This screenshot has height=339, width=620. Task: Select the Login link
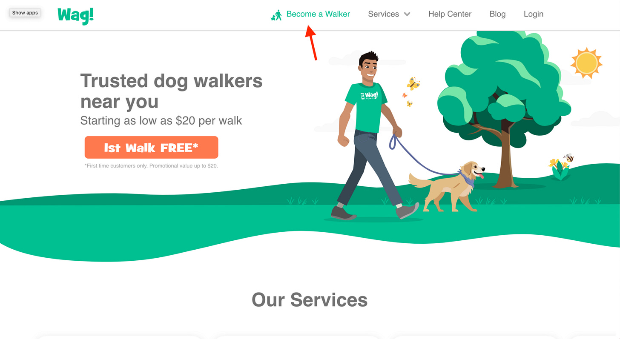coord(534,14)
